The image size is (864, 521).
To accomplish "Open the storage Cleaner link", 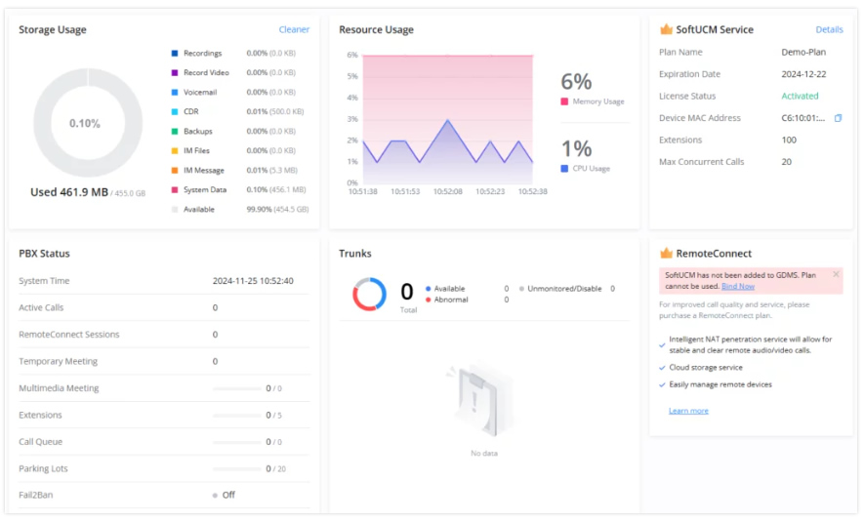I will coord(294,29).
